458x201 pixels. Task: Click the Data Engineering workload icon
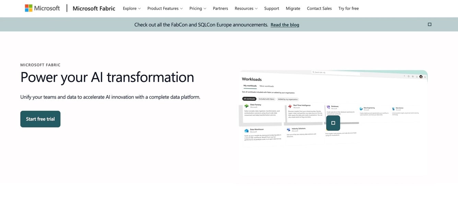pos(361,109)
